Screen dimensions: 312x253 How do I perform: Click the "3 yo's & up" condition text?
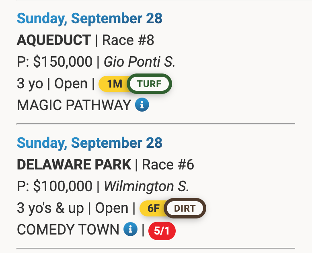pyautogui.click(x=51, y=208)
